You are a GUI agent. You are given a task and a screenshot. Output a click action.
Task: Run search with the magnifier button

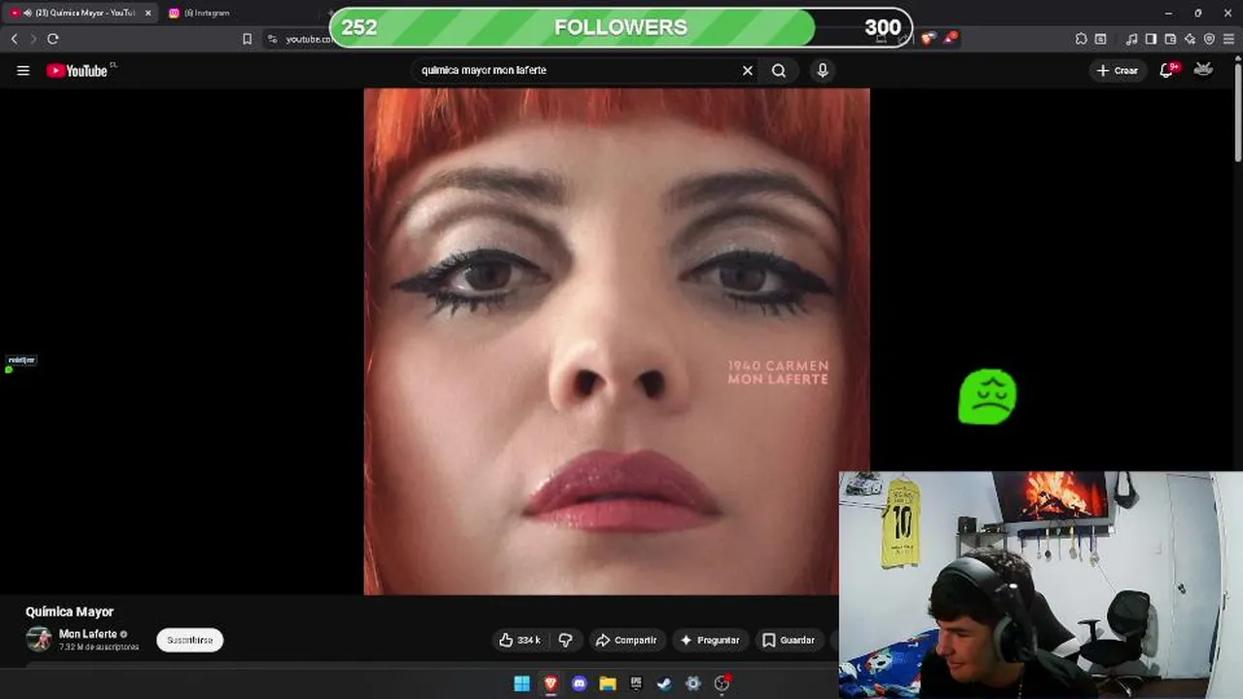779,70
